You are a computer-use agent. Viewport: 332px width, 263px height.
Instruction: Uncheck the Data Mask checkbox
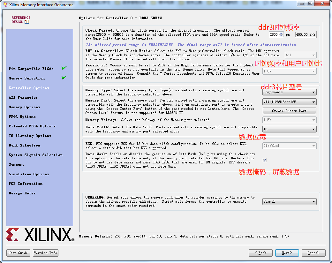pos(265,160)
